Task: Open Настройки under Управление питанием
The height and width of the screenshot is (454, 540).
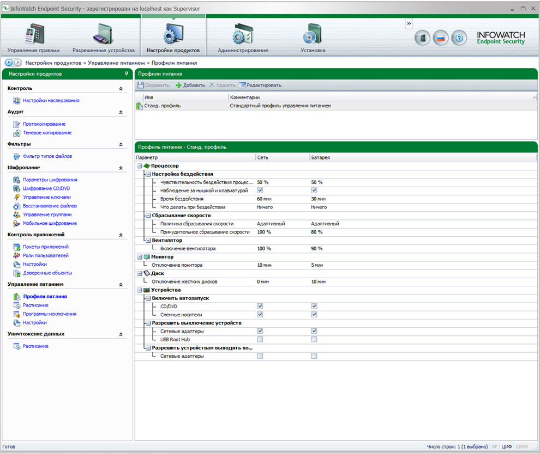Action: [x=35, y=323]
